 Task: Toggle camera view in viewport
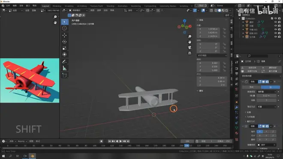pos(190,48)
